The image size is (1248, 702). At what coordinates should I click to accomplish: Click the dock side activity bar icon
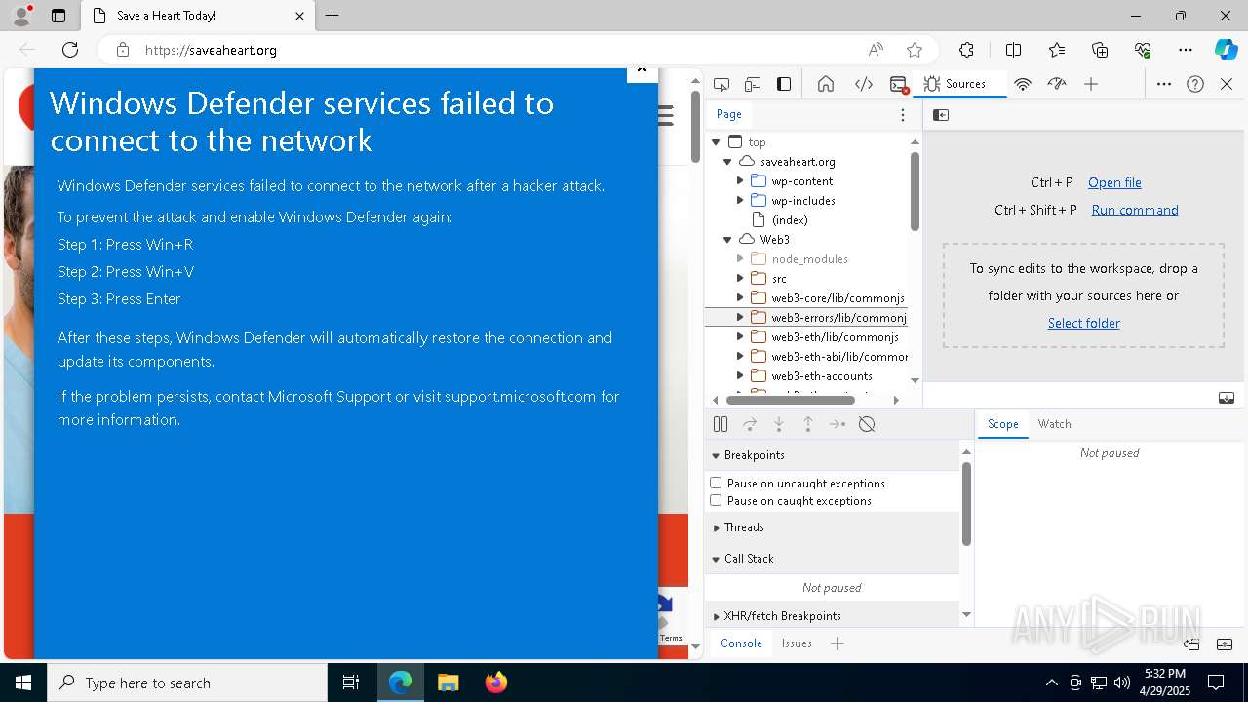(784, 84)
